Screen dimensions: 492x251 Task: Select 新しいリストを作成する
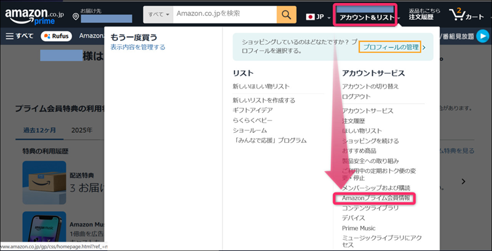264,100
